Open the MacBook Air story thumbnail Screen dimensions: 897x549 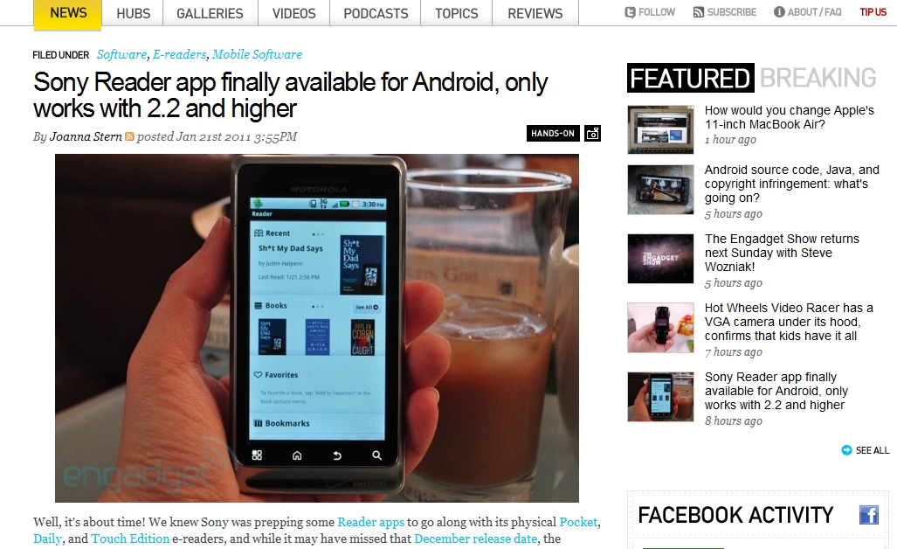click(x=660, y=129)
